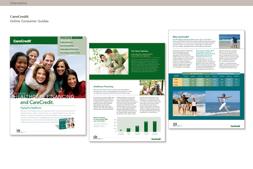Image resolution: width=253 pixels, height=169 pixels.
Task: Click the CareCredit logo at bottom of third page
Action: click(235, 126)
